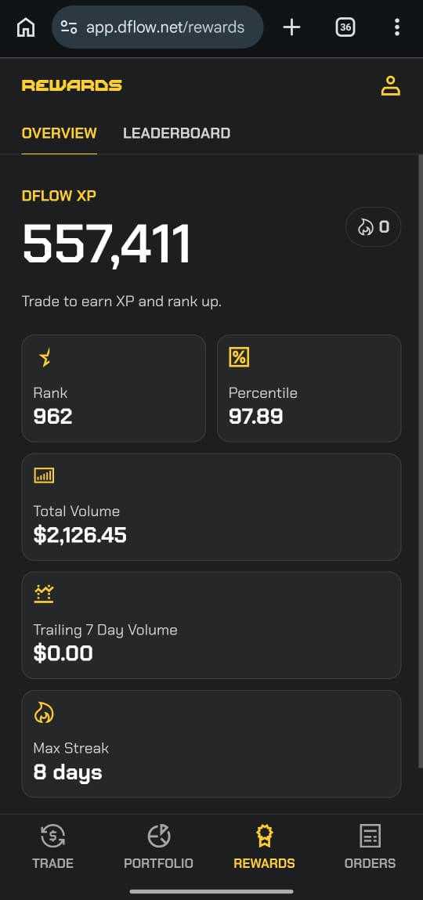Tap the Max Streak flame icon
423x900 pixels.
[x=44, y=712]
